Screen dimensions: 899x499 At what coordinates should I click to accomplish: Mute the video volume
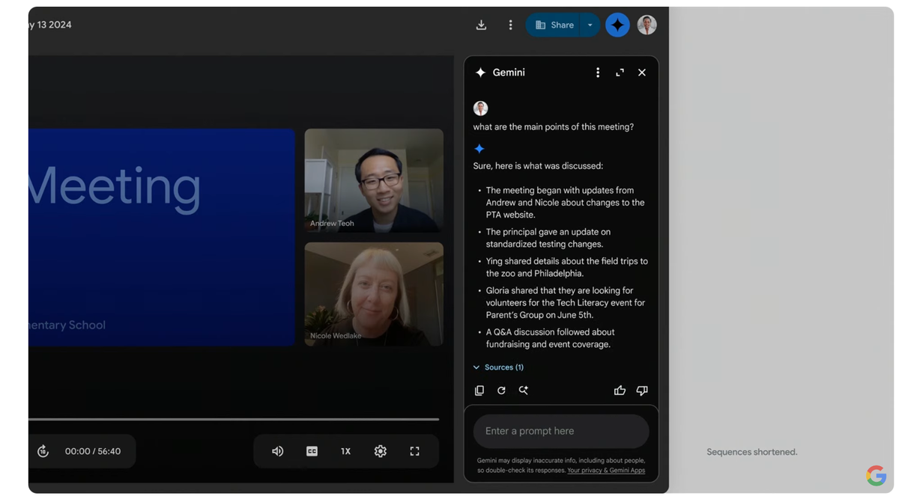pos(277,451)
